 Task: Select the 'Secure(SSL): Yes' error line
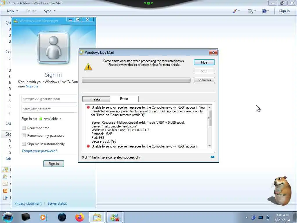tap(104, 141)
